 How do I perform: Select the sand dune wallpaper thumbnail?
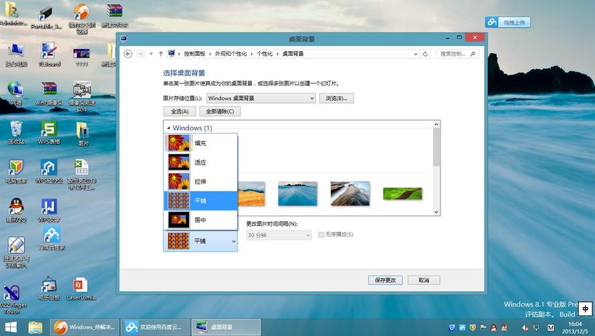251,194
